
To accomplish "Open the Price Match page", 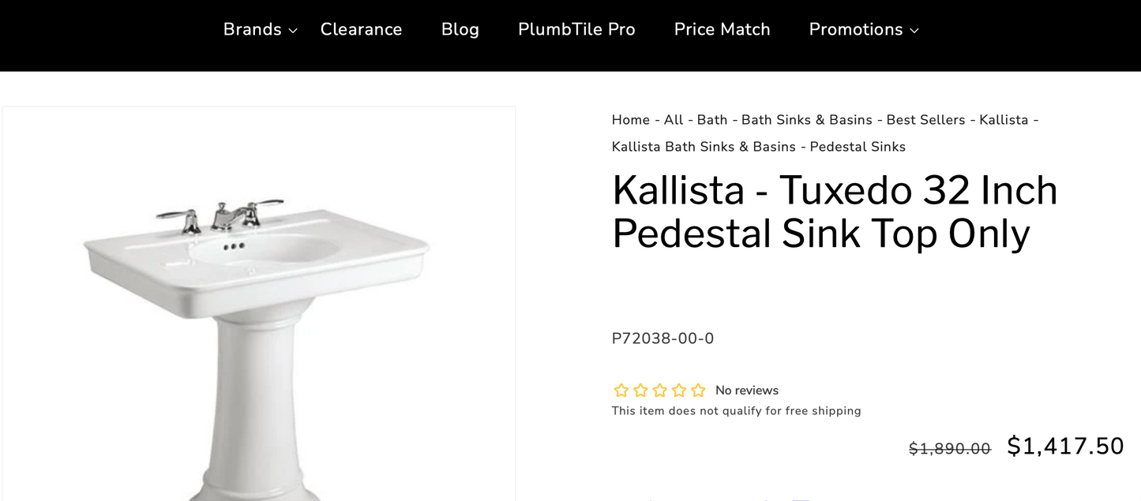I will (722, 29).
